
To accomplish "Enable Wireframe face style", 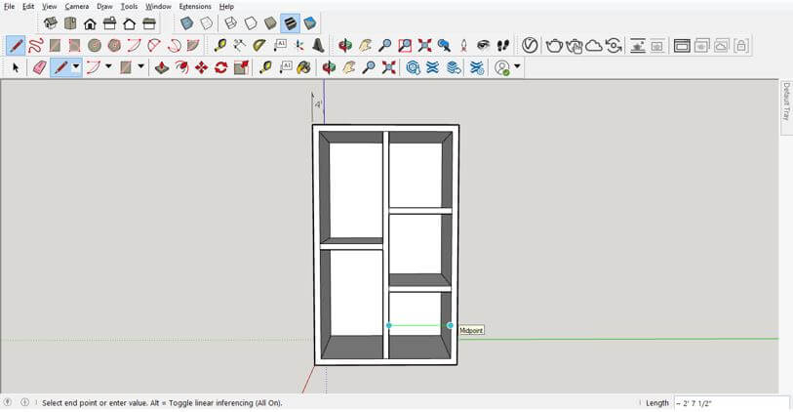I will pyautogui.click(x=230, y=23).
